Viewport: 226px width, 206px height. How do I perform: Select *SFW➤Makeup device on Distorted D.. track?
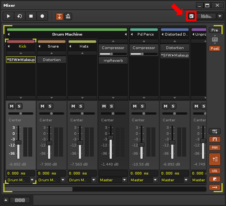(x=175, y=55)
